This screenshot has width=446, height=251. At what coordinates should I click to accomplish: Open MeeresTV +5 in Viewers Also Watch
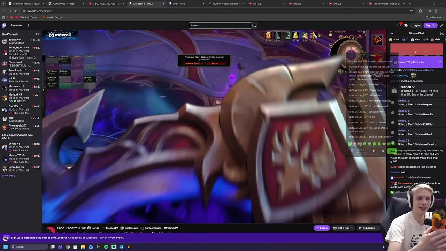coord(21,159)
